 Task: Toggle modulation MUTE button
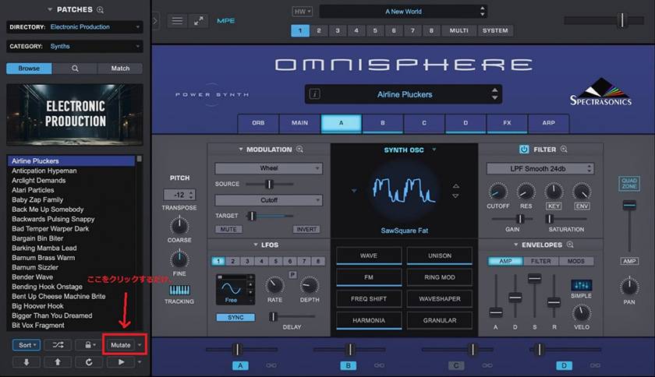click(x=227, y=229)
